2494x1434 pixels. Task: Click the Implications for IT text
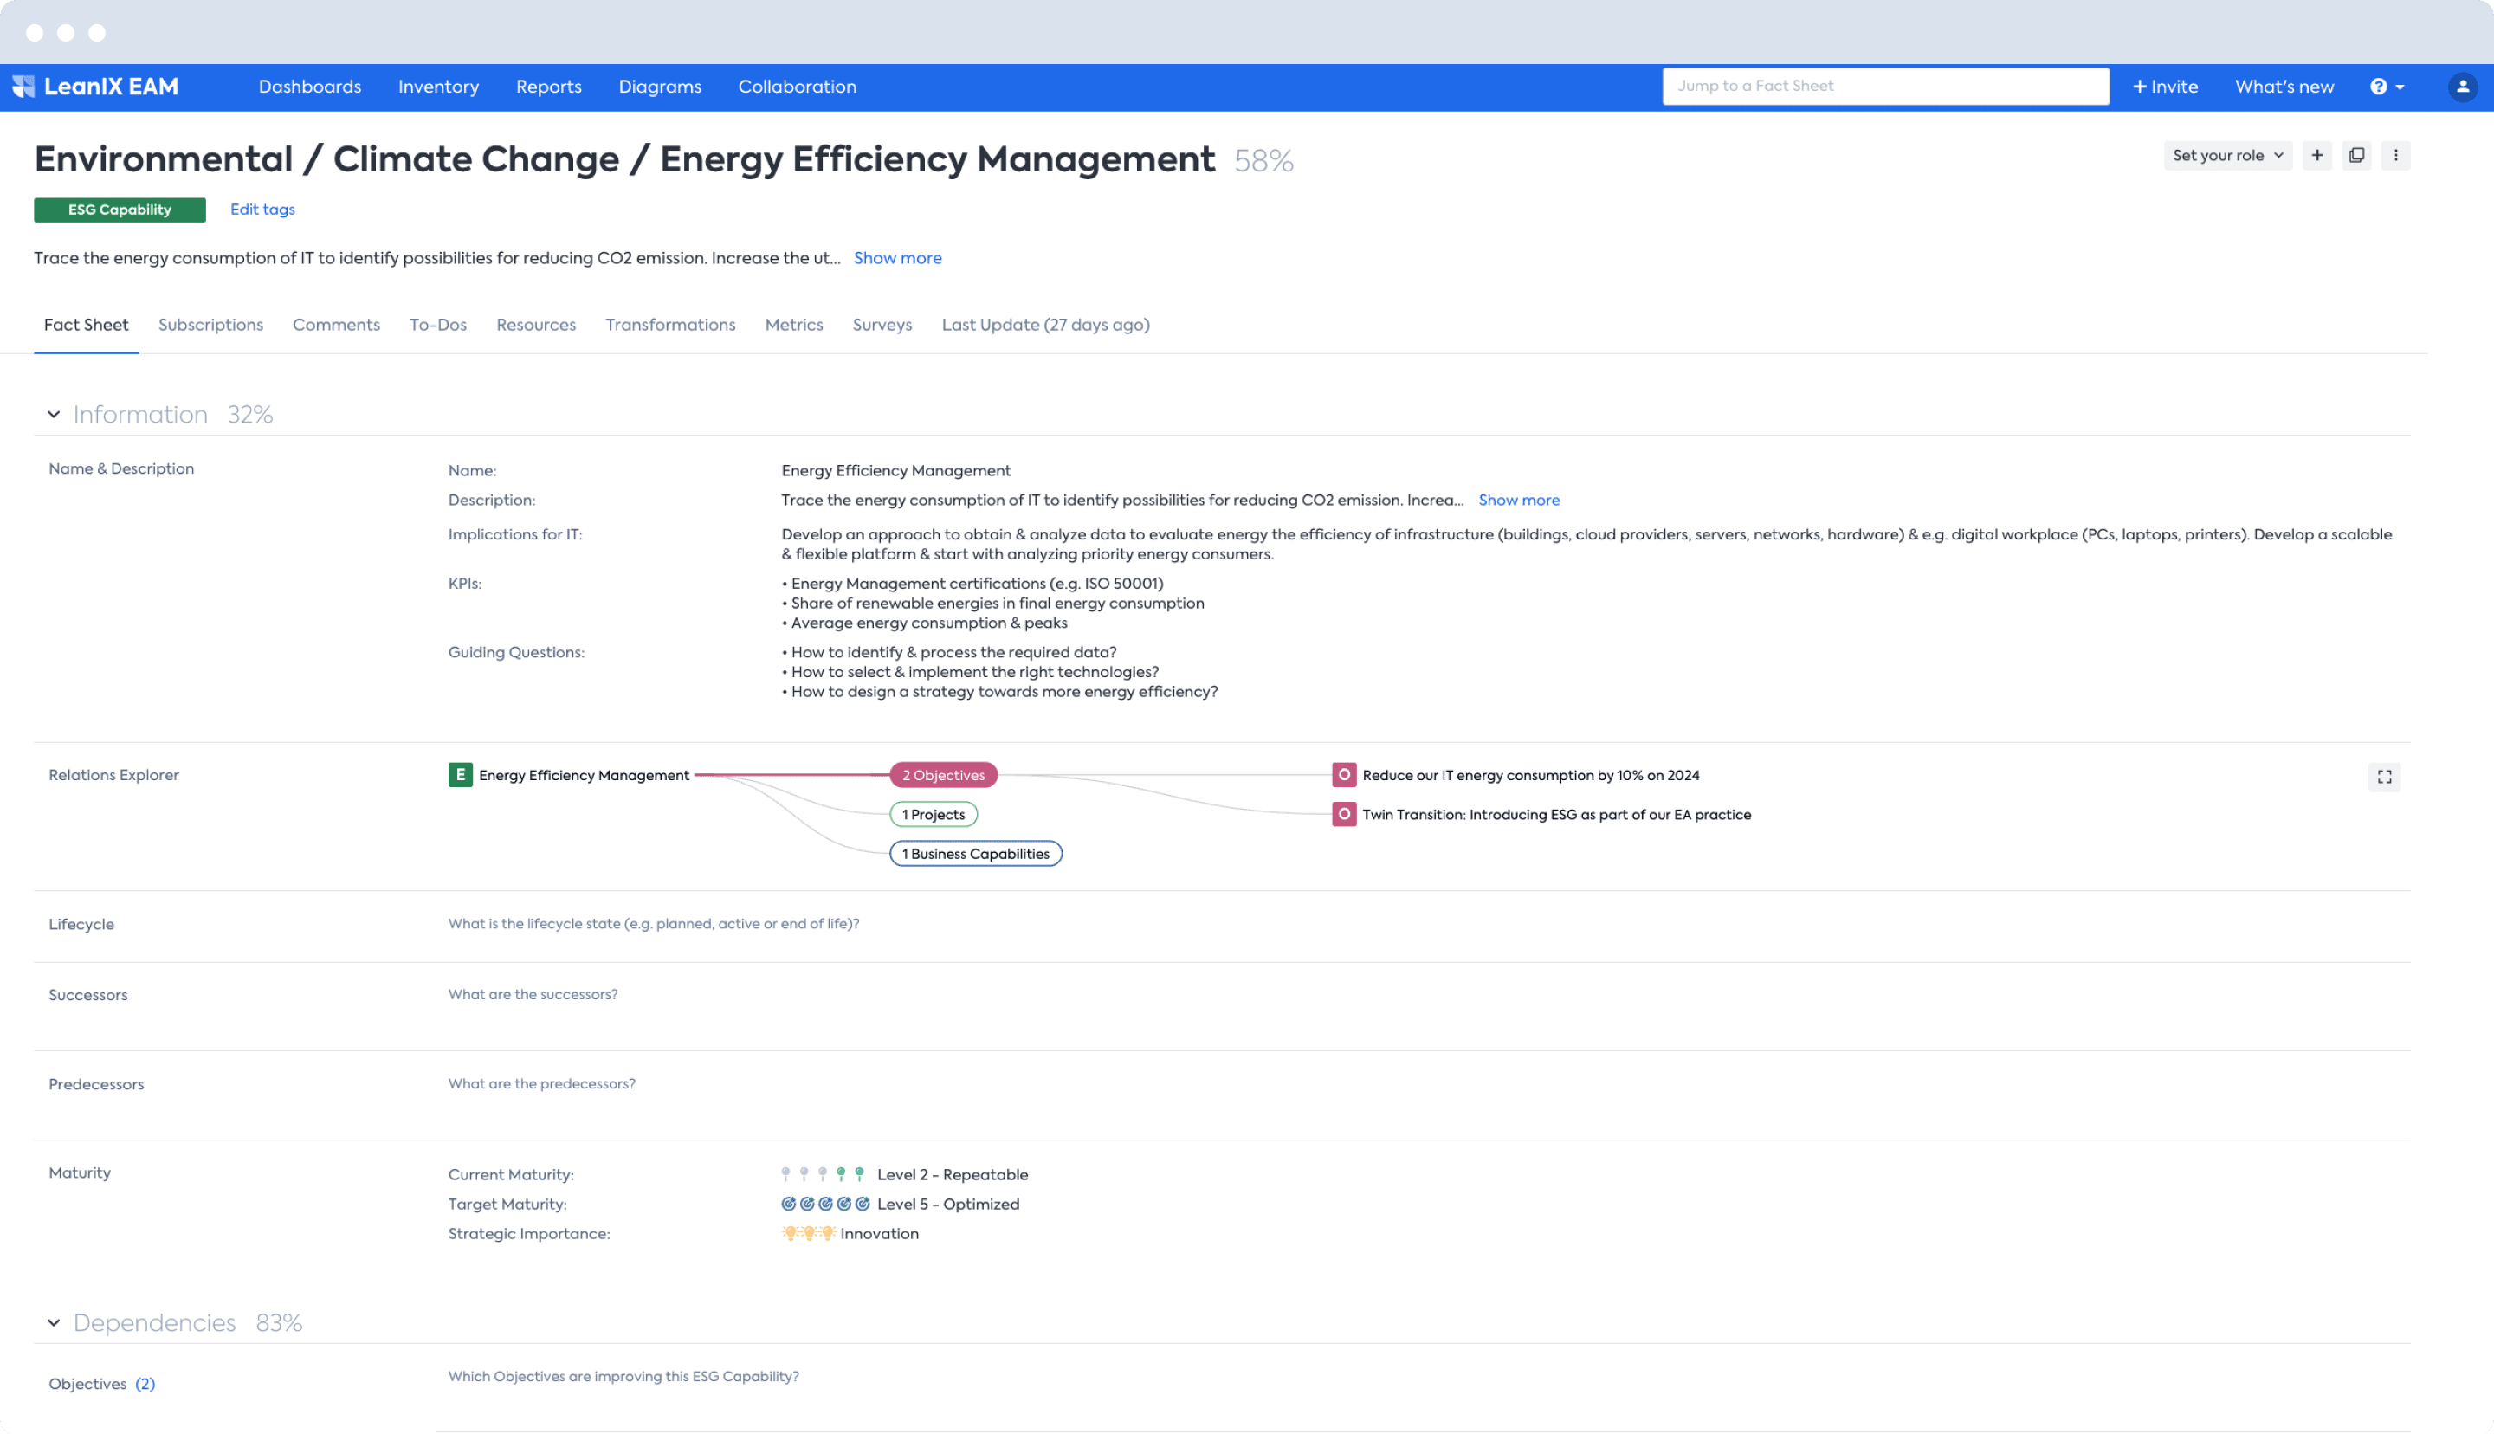pyautogui.click(x=1586, y=545)
